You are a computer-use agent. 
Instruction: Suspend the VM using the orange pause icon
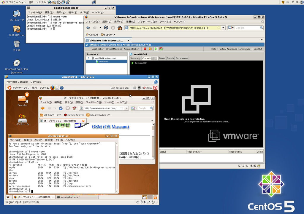tap(150, 49)
